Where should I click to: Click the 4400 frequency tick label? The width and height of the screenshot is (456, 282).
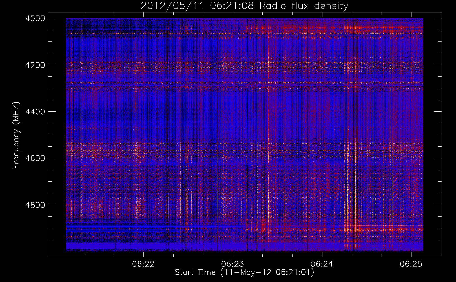[x=35, y=112]
